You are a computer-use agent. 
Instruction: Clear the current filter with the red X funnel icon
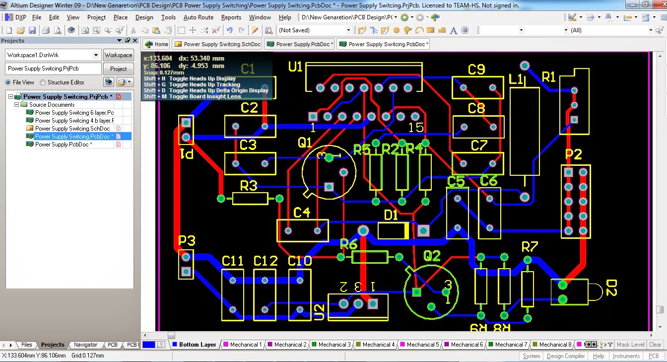pos(216,30)
